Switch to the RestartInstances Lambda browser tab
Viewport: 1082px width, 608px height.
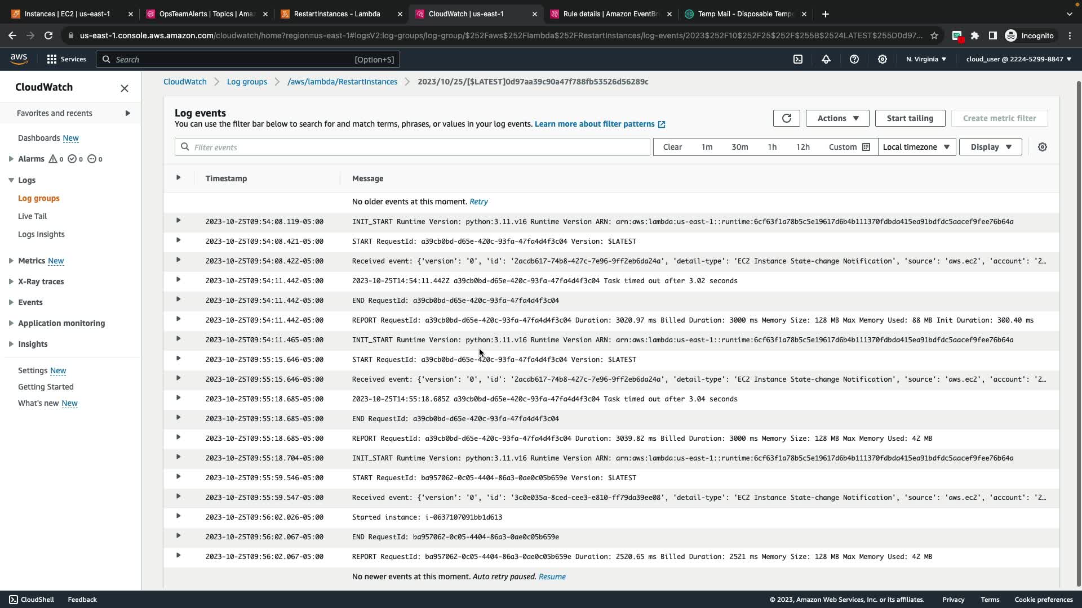coord(337,14)
